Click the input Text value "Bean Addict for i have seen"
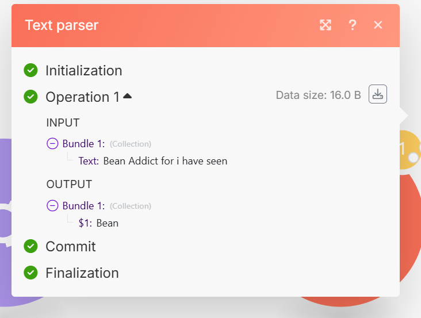This screenshot has width=421, height=318. pos(165,161)
